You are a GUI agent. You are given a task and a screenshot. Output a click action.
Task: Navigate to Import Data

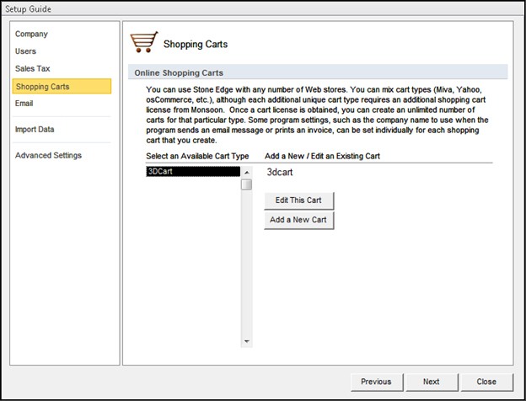37,130
